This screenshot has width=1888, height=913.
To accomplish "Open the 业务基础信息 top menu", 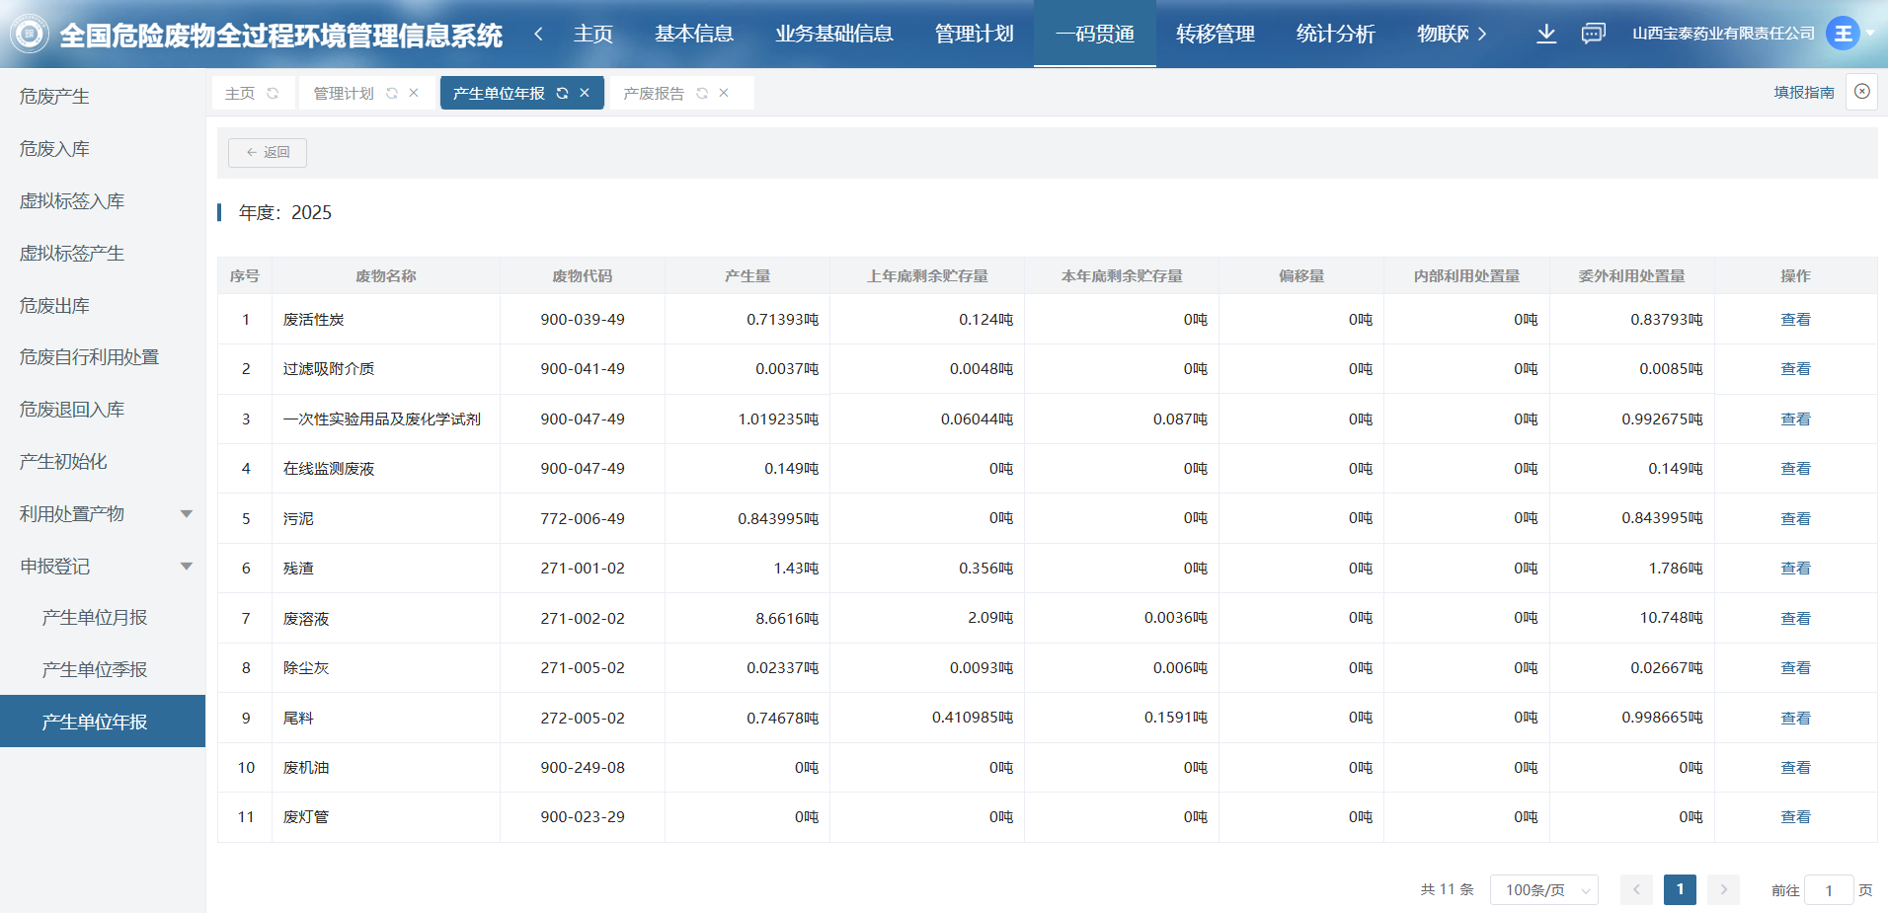I will (834, 34).
